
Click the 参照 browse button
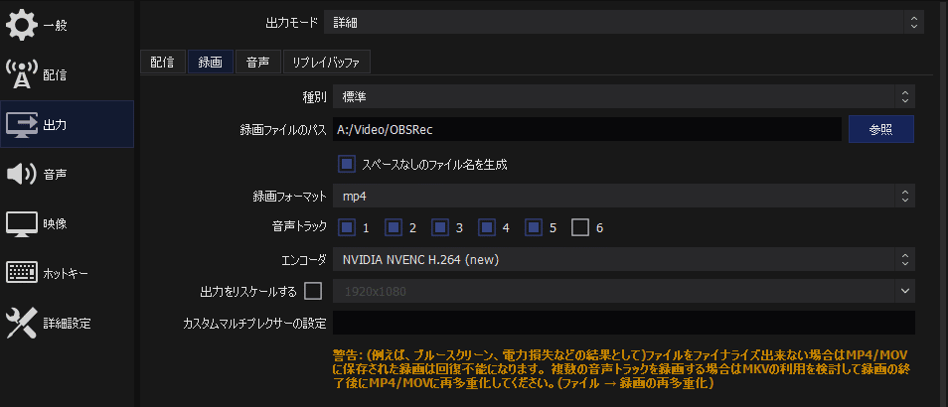point(880,129)
